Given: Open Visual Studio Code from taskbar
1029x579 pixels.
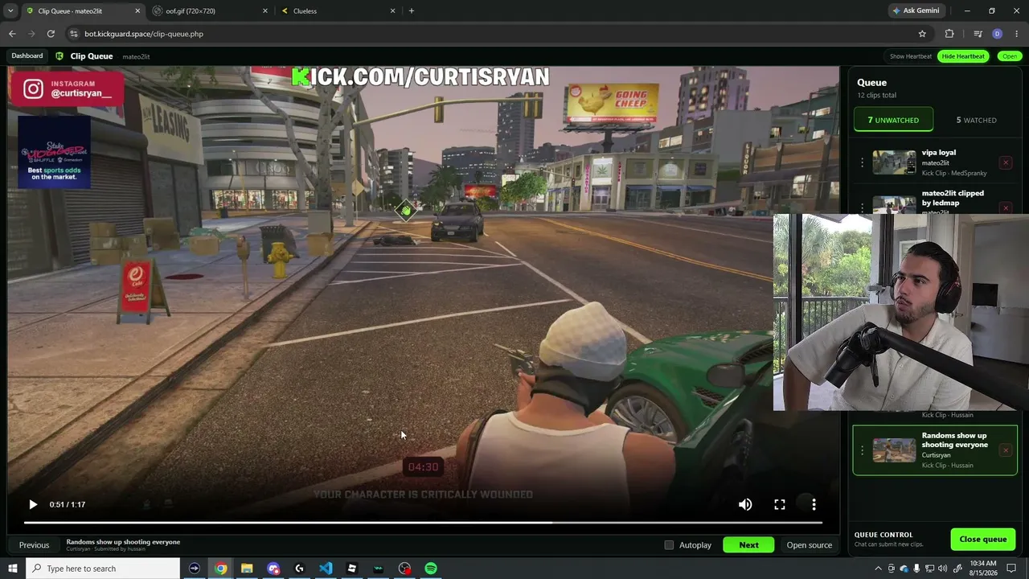Looking at the screenshot, I should coord(326,569).
